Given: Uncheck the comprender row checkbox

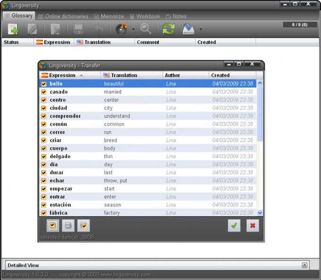Looking at the screenshot, I should coord(44,116).
